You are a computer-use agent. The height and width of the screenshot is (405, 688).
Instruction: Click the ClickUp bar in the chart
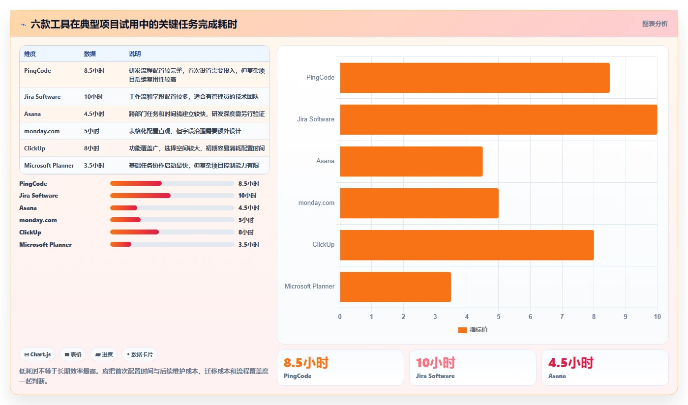[467, 245]
